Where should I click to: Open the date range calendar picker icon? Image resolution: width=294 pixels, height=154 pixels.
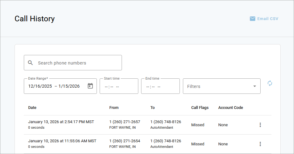click(x=90, y=86)
